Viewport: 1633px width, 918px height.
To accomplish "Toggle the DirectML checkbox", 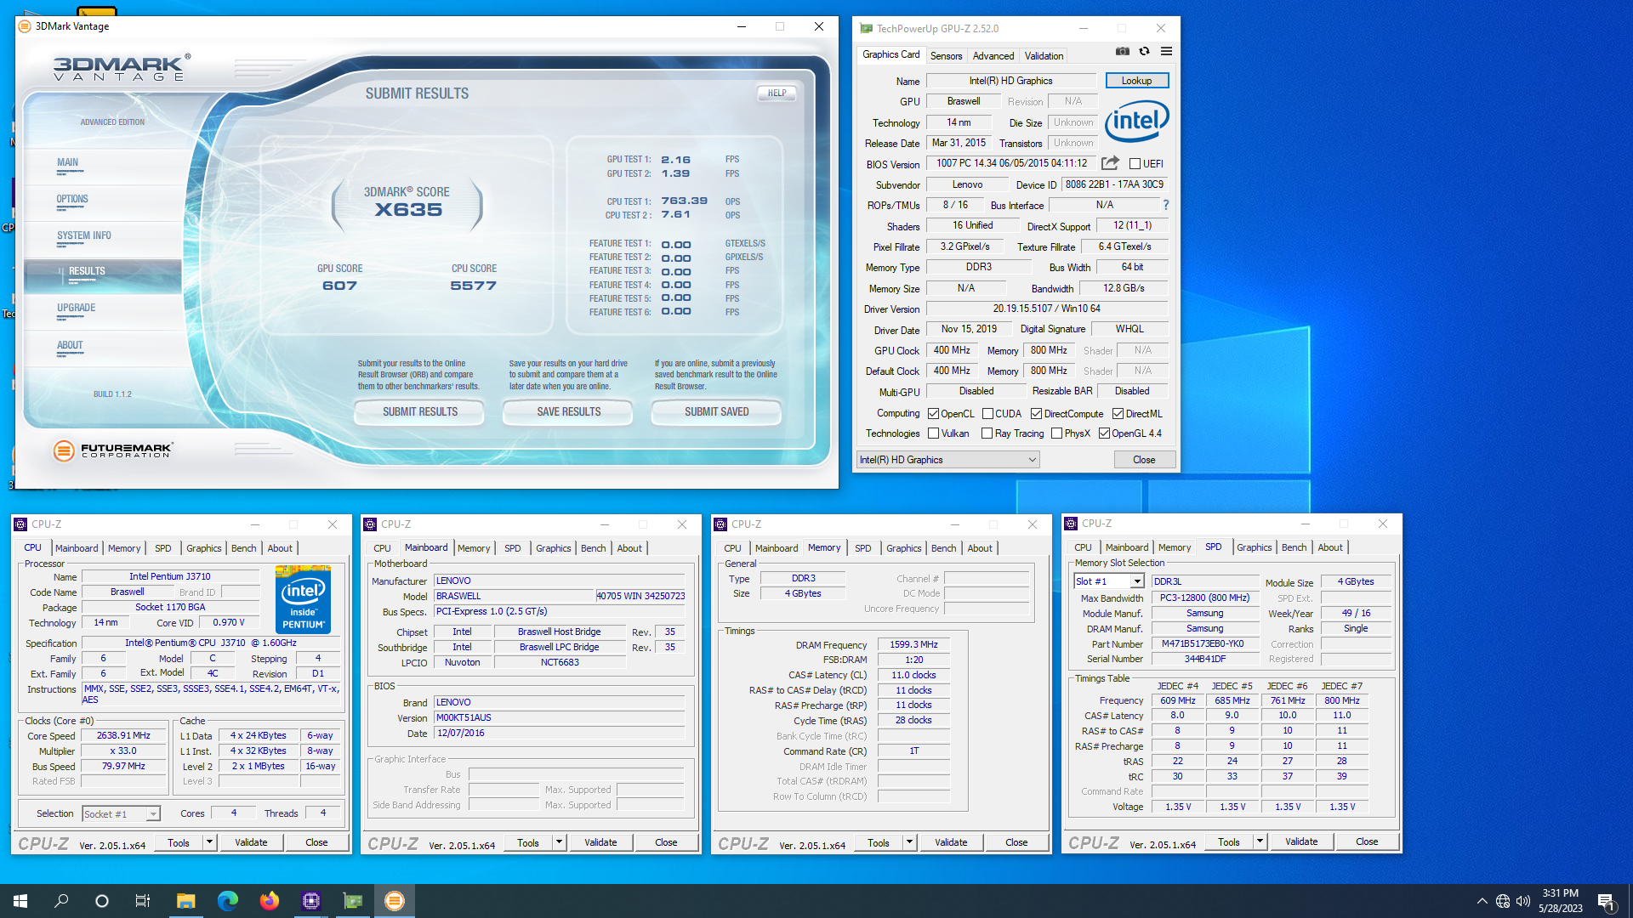I will click(x=1118, y=414).
